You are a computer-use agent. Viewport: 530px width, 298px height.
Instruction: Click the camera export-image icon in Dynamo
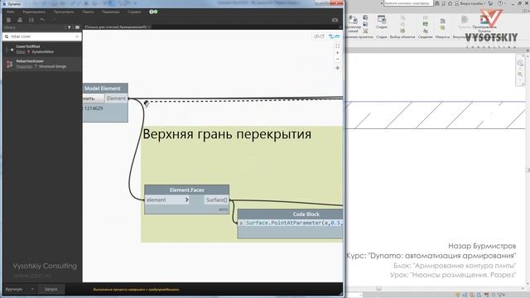click(335, 20)
